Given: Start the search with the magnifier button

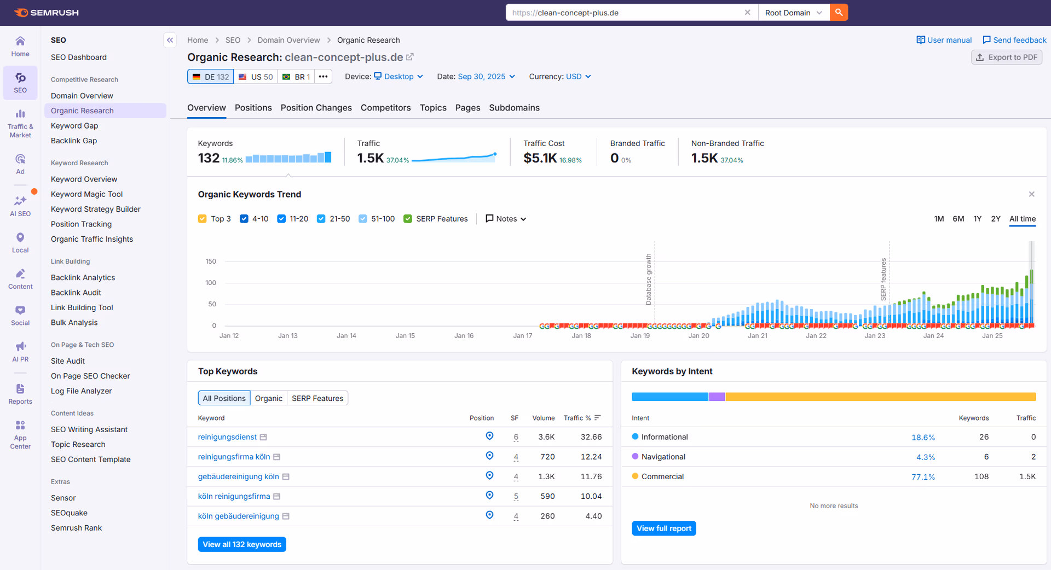Looking at the screenshot, I should click(x=838, y=12).
